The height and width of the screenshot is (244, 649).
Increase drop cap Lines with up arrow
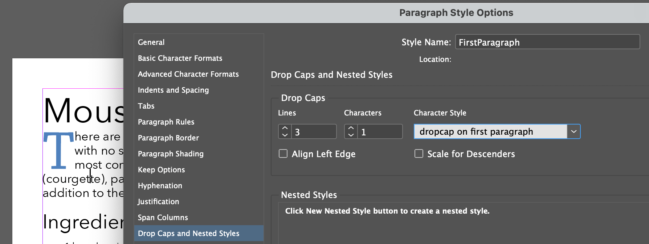(285, 128)
